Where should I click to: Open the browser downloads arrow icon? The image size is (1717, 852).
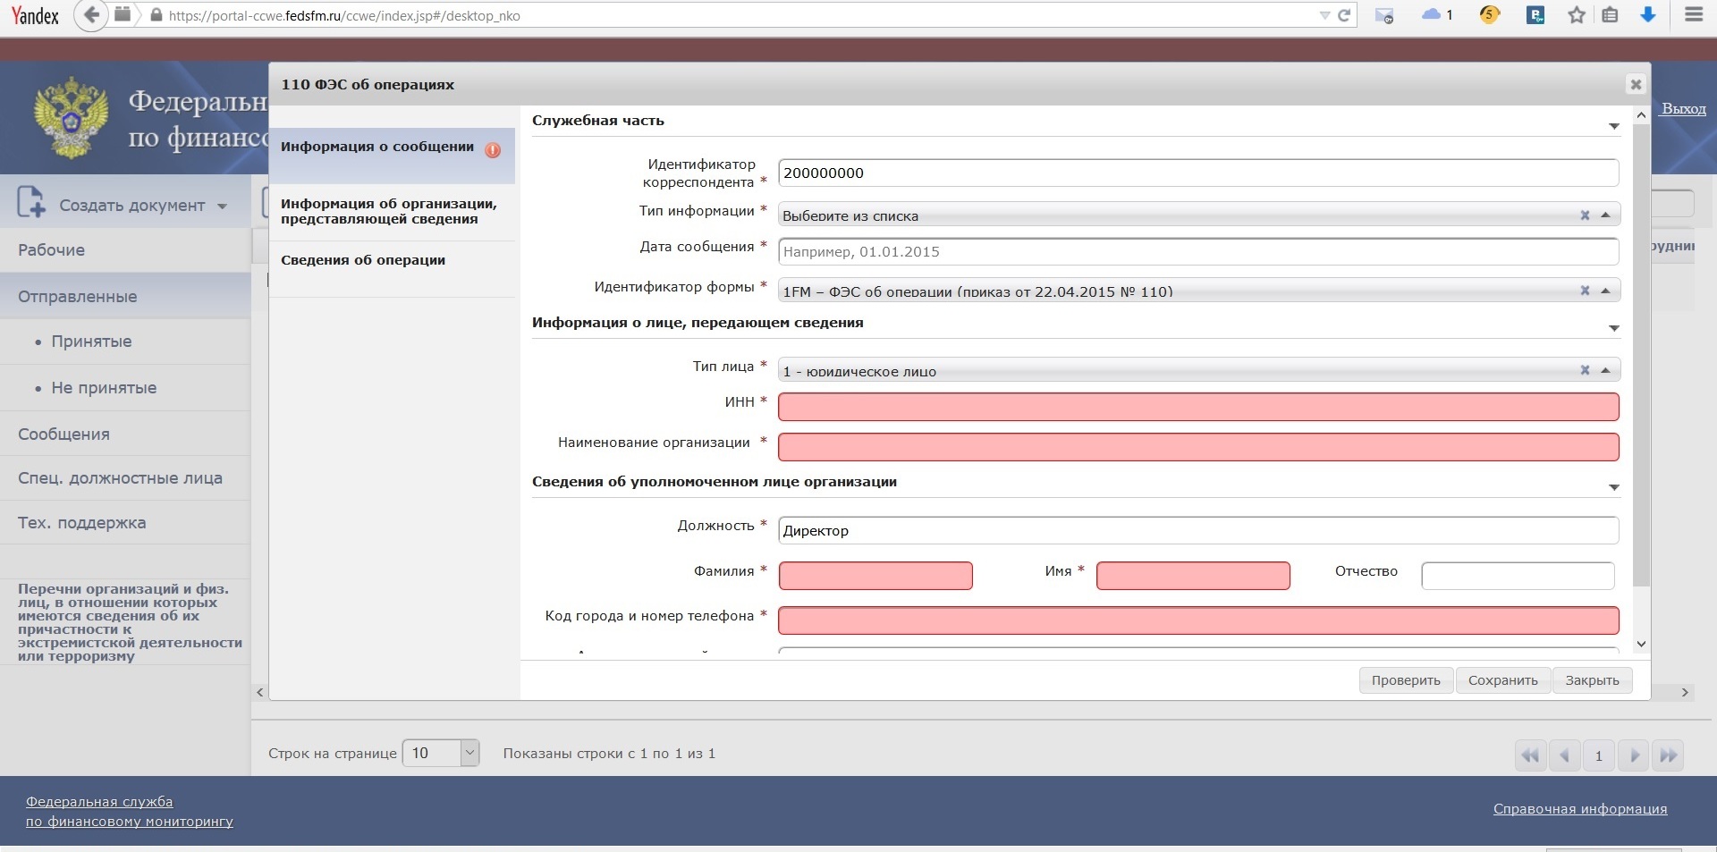click(x=1647, y=15)
